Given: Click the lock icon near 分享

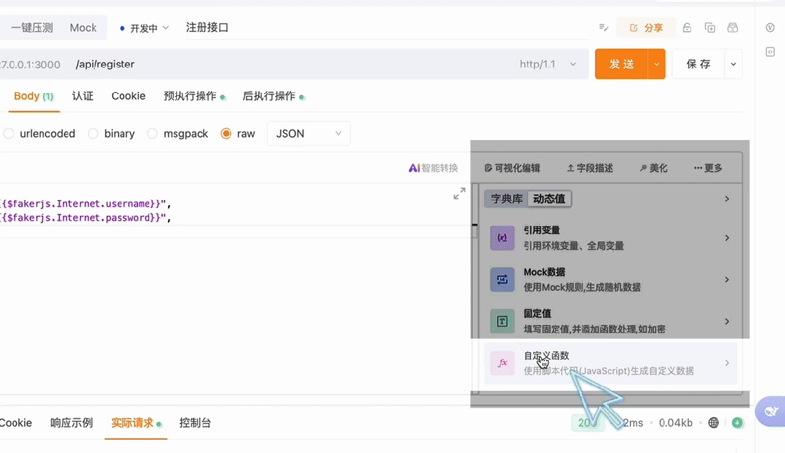Looking at the screenshot, I should (x=686, y=27).
